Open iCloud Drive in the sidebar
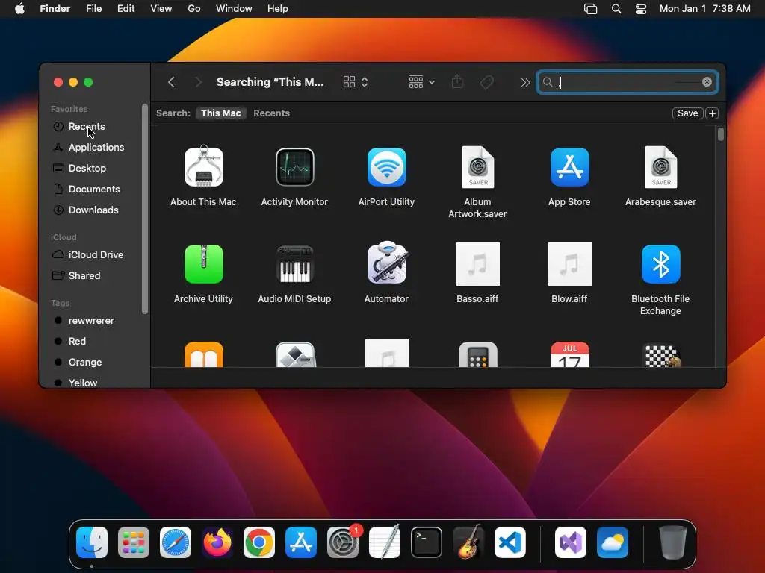 pos(96,255)
